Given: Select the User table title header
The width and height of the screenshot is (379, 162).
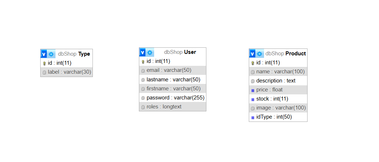Looking at the screenshot, I should pyautogui.click(x=180, y=52).
